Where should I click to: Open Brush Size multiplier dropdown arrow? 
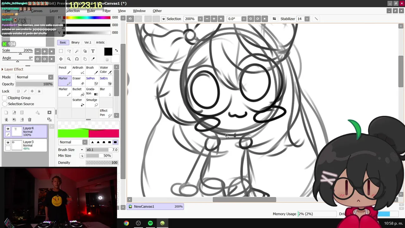pos(82,150)
